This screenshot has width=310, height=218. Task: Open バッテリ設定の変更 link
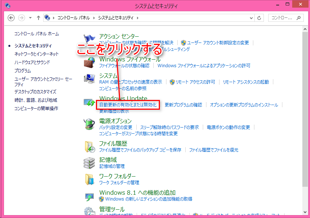click(116, 127)
